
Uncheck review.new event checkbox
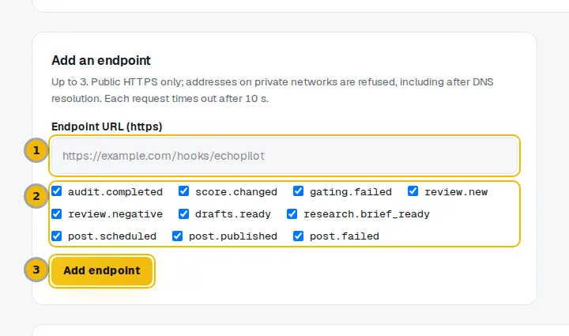click(413, 191)
